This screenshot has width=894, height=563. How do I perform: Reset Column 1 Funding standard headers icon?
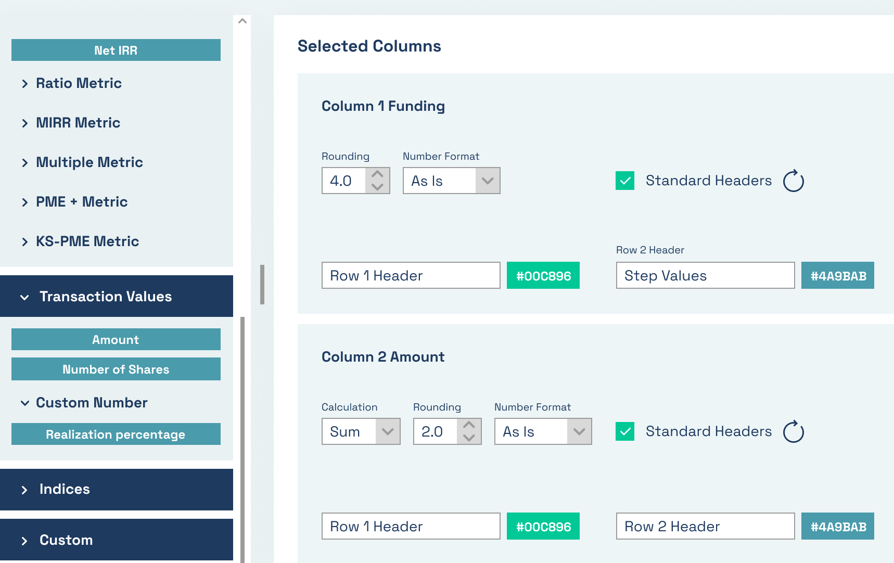[794, 181]
